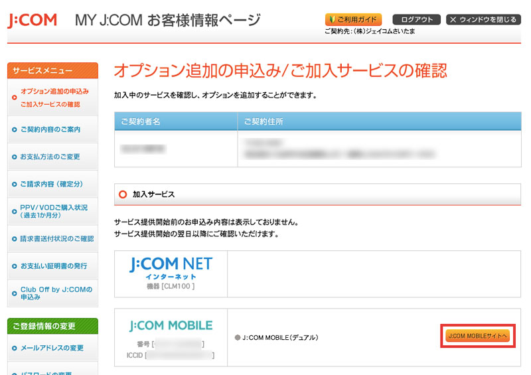Open J:COM MOBILEサイトへ orange button

477,336
